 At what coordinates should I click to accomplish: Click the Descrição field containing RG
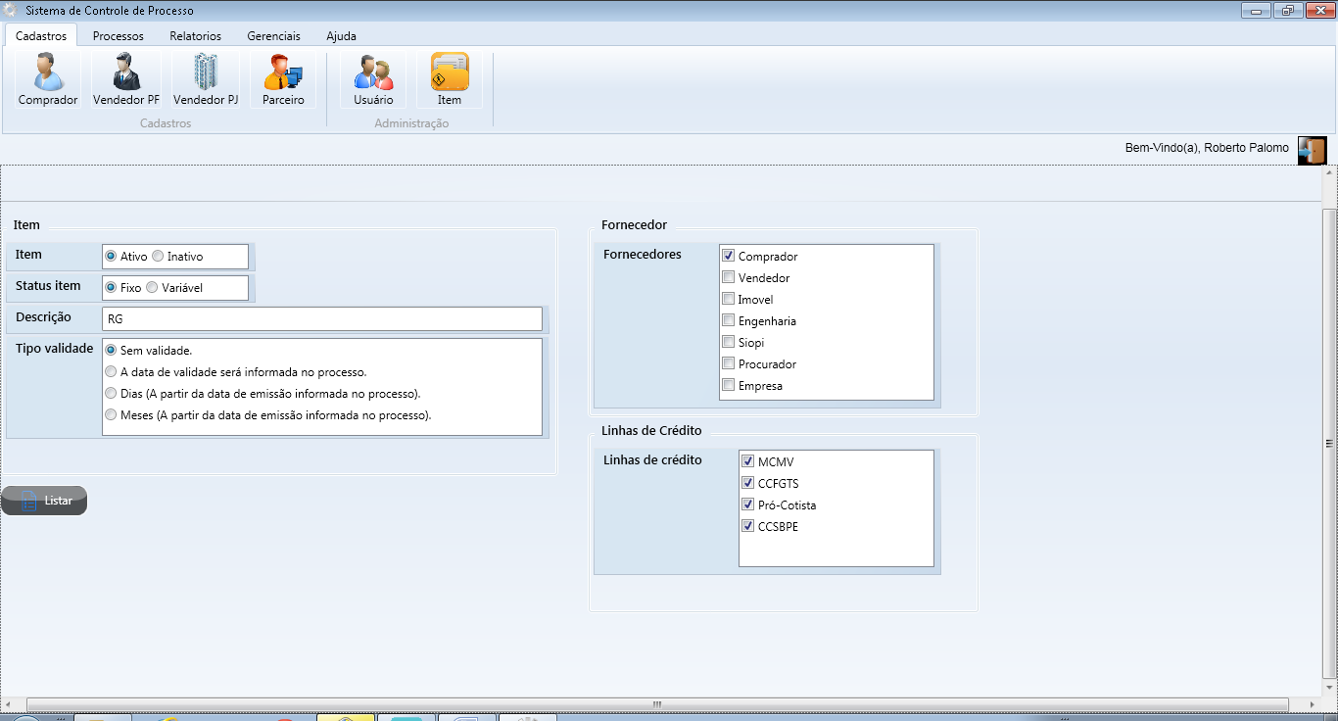(321, 318)
